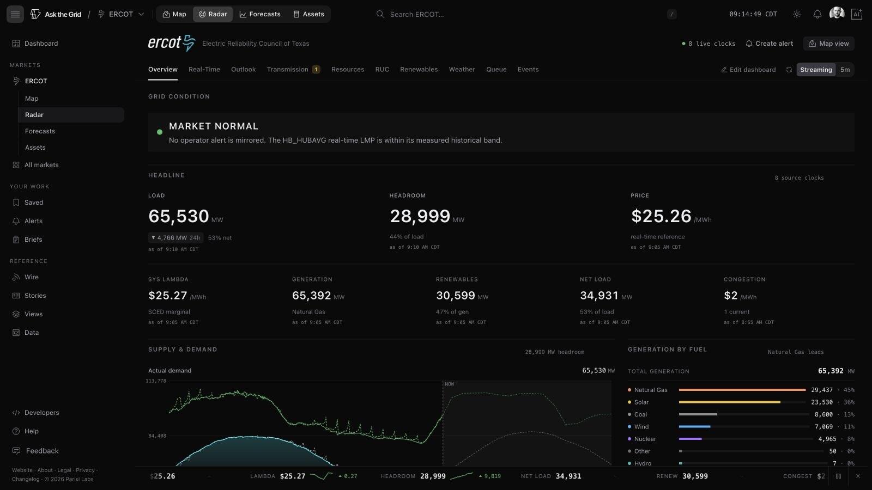
Task: Click the Edit dashboard button
Action: [748, 70]
